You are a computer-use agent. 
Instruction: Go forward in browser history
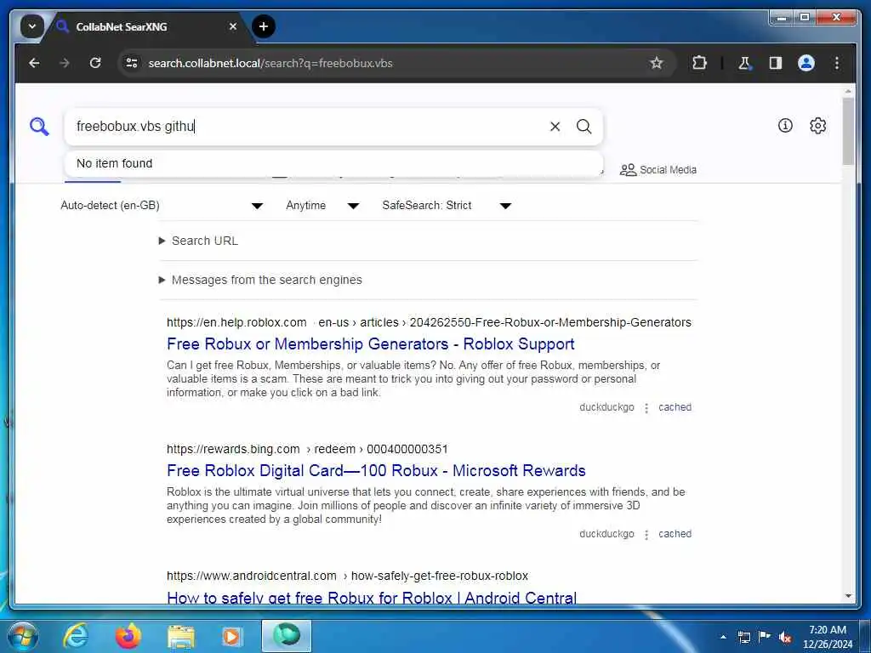(65, 63)
